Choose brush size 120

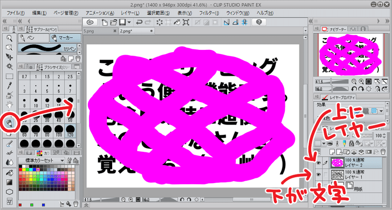70,131
